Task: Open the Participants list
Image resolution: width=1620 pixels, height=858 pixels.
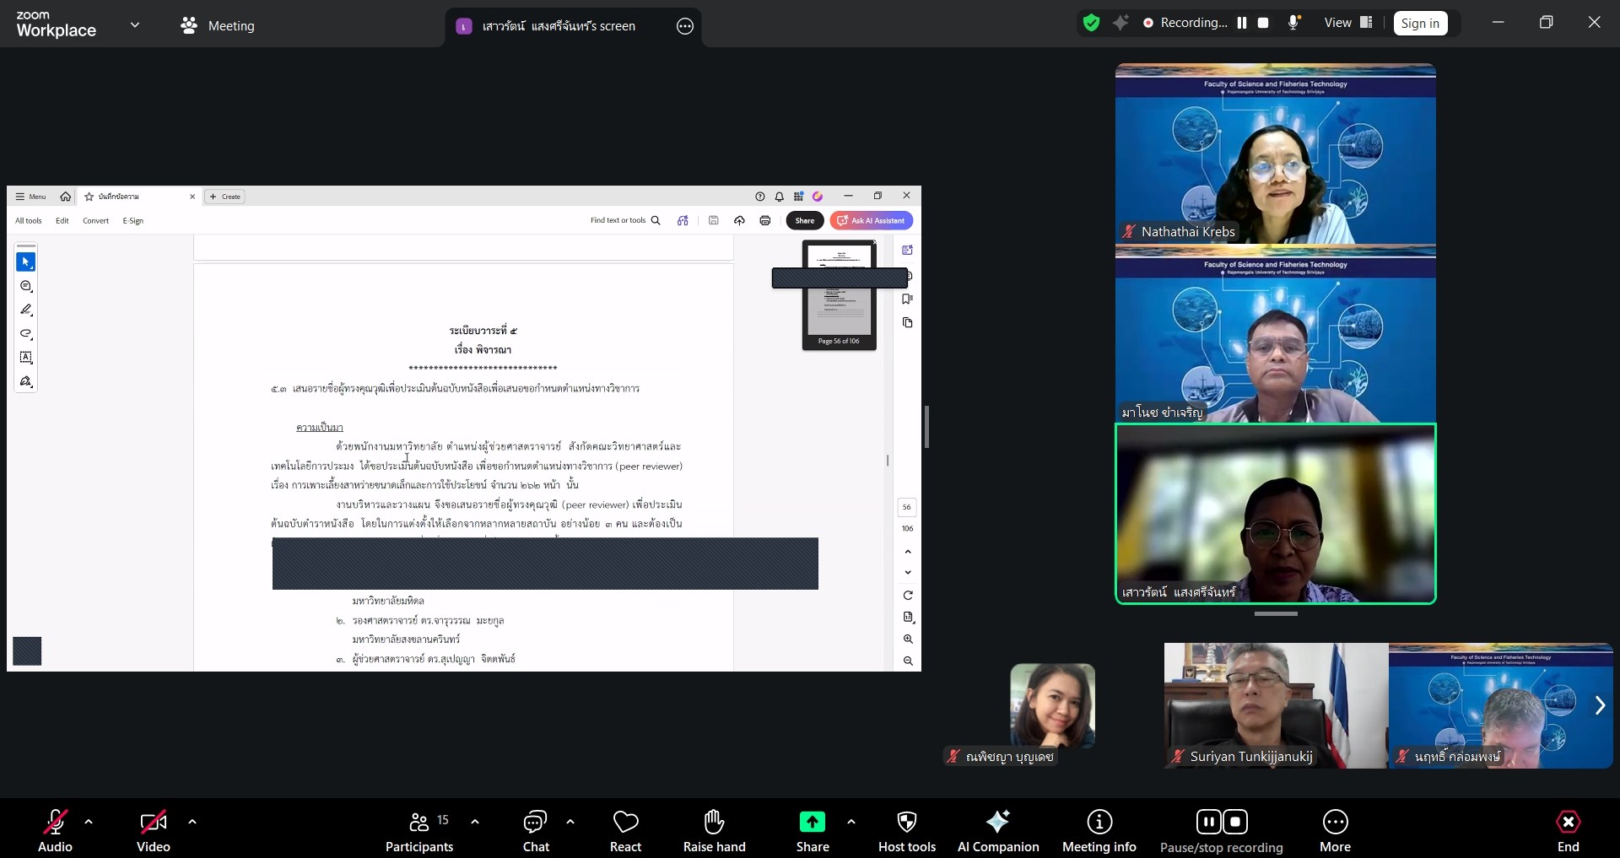Action: tap(419, 831)
